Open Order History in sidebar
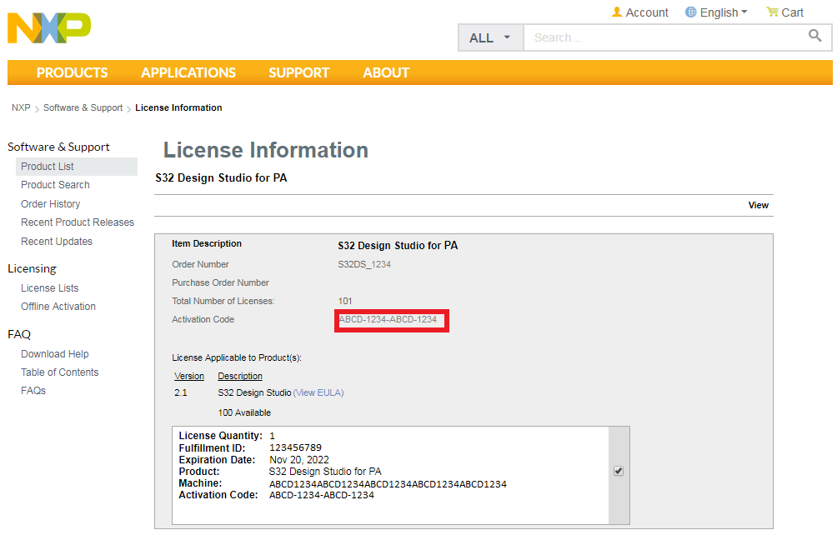 click(x=51, y=204)
